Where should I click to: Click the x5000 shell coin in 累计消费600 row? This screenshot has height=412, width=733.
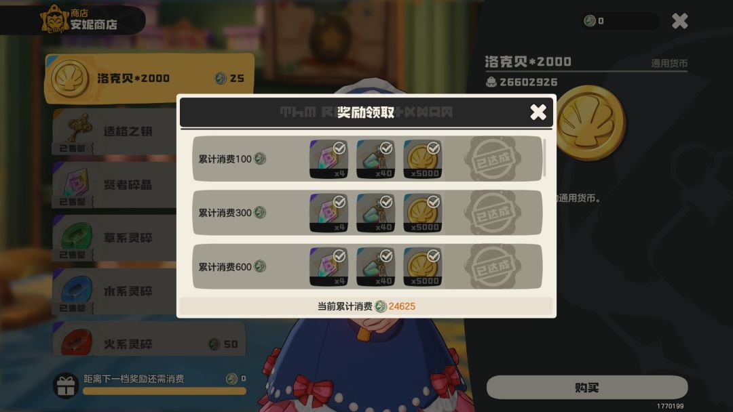pos(423,266)
